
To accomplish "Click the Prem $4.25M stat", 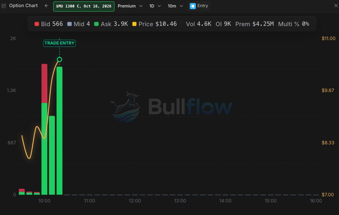I will tap(255, 24).
